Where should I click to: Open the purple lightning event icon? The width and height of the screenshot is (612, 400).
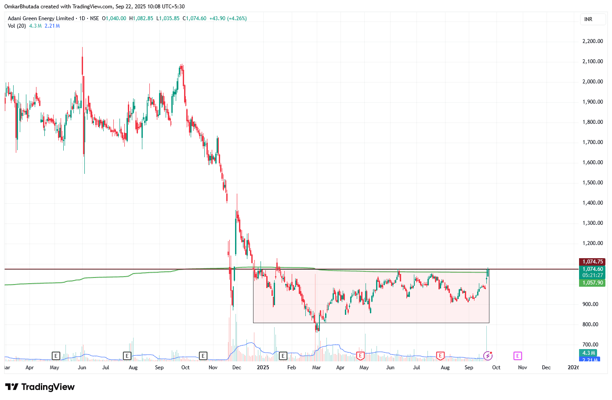[488, 356]
